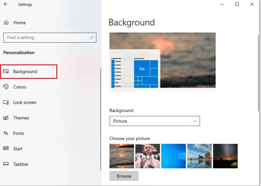Viewport: 261px width, 186px height.
Task: Open the Fonts settings page
Action: 19,133
